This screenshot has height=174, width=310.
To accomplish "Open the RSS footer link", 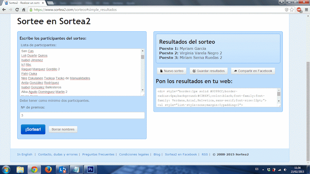I will click(x=205, y=154).
